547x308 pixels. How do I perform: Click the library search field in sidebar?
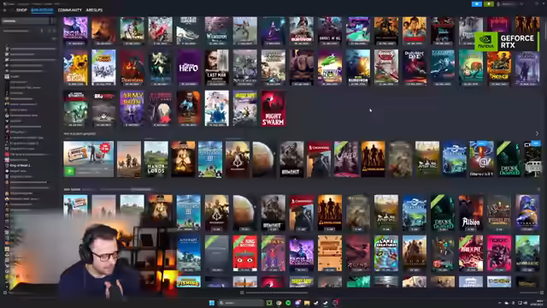coord(26,21)
